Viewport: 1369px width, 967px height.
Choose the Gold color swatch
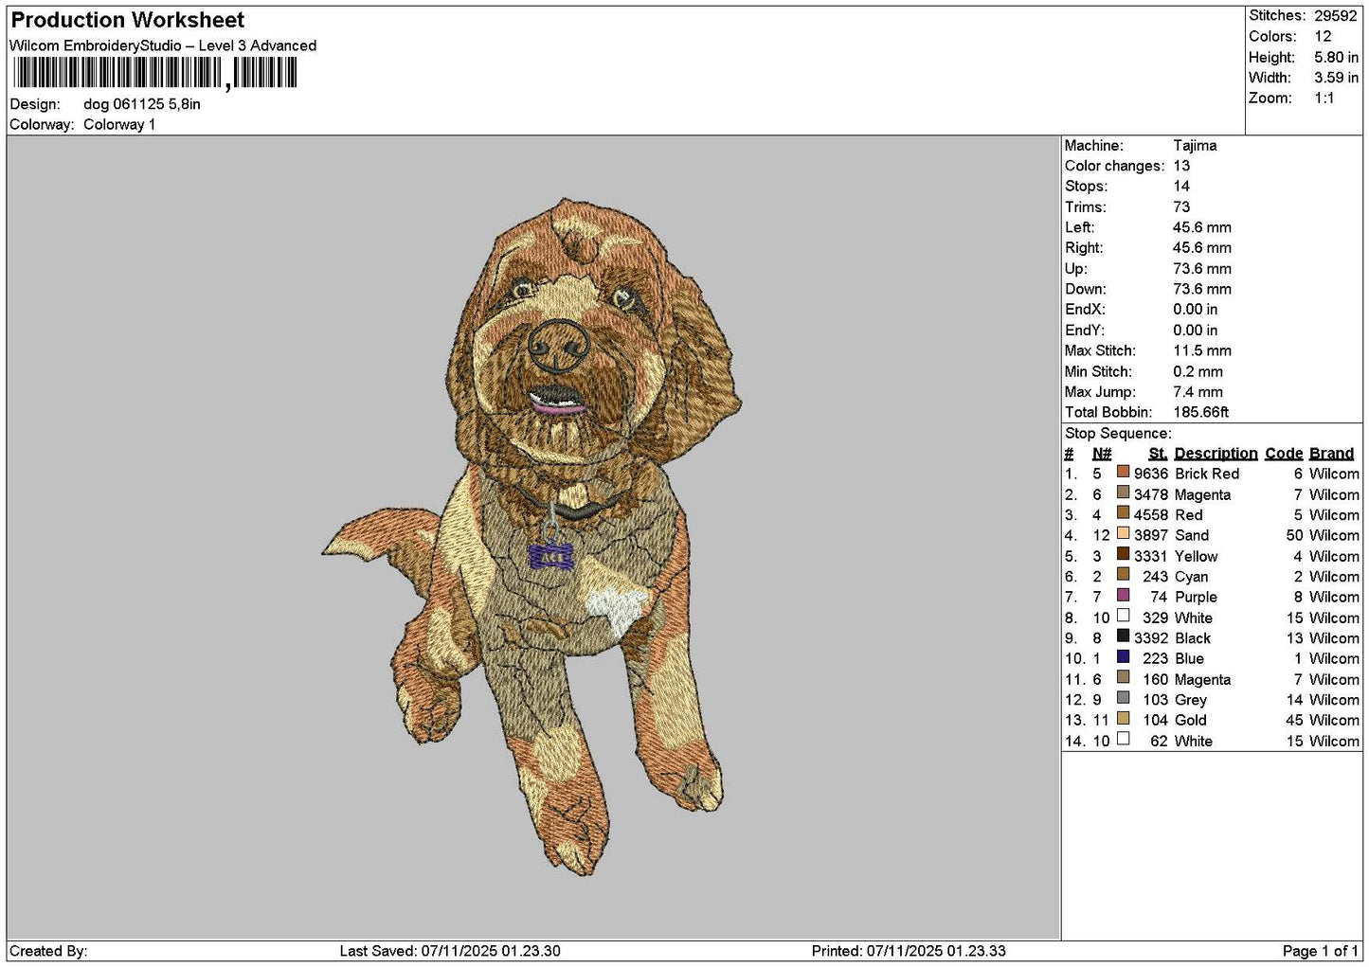pyautogui.click(x=1123, y=719)
